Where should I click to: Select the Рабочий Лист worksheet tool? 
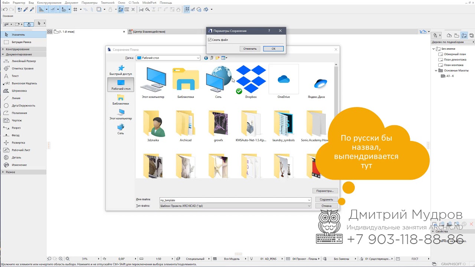pos(23,150)
